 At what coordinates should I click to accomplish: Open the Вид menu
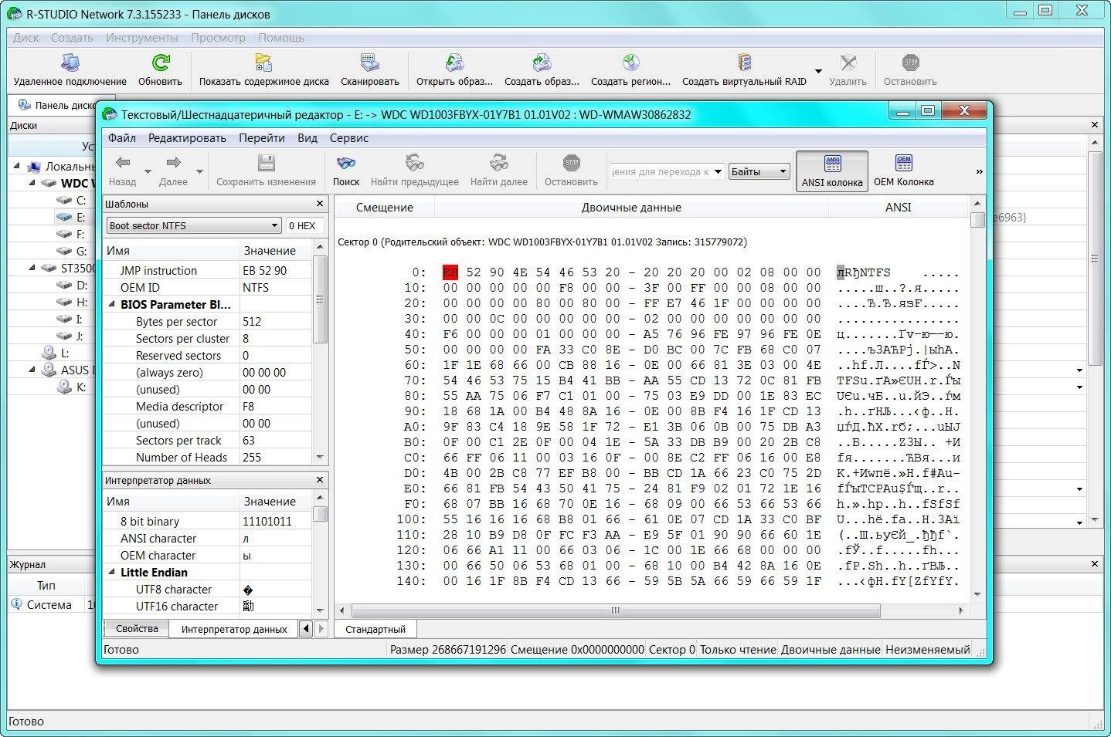307,138
